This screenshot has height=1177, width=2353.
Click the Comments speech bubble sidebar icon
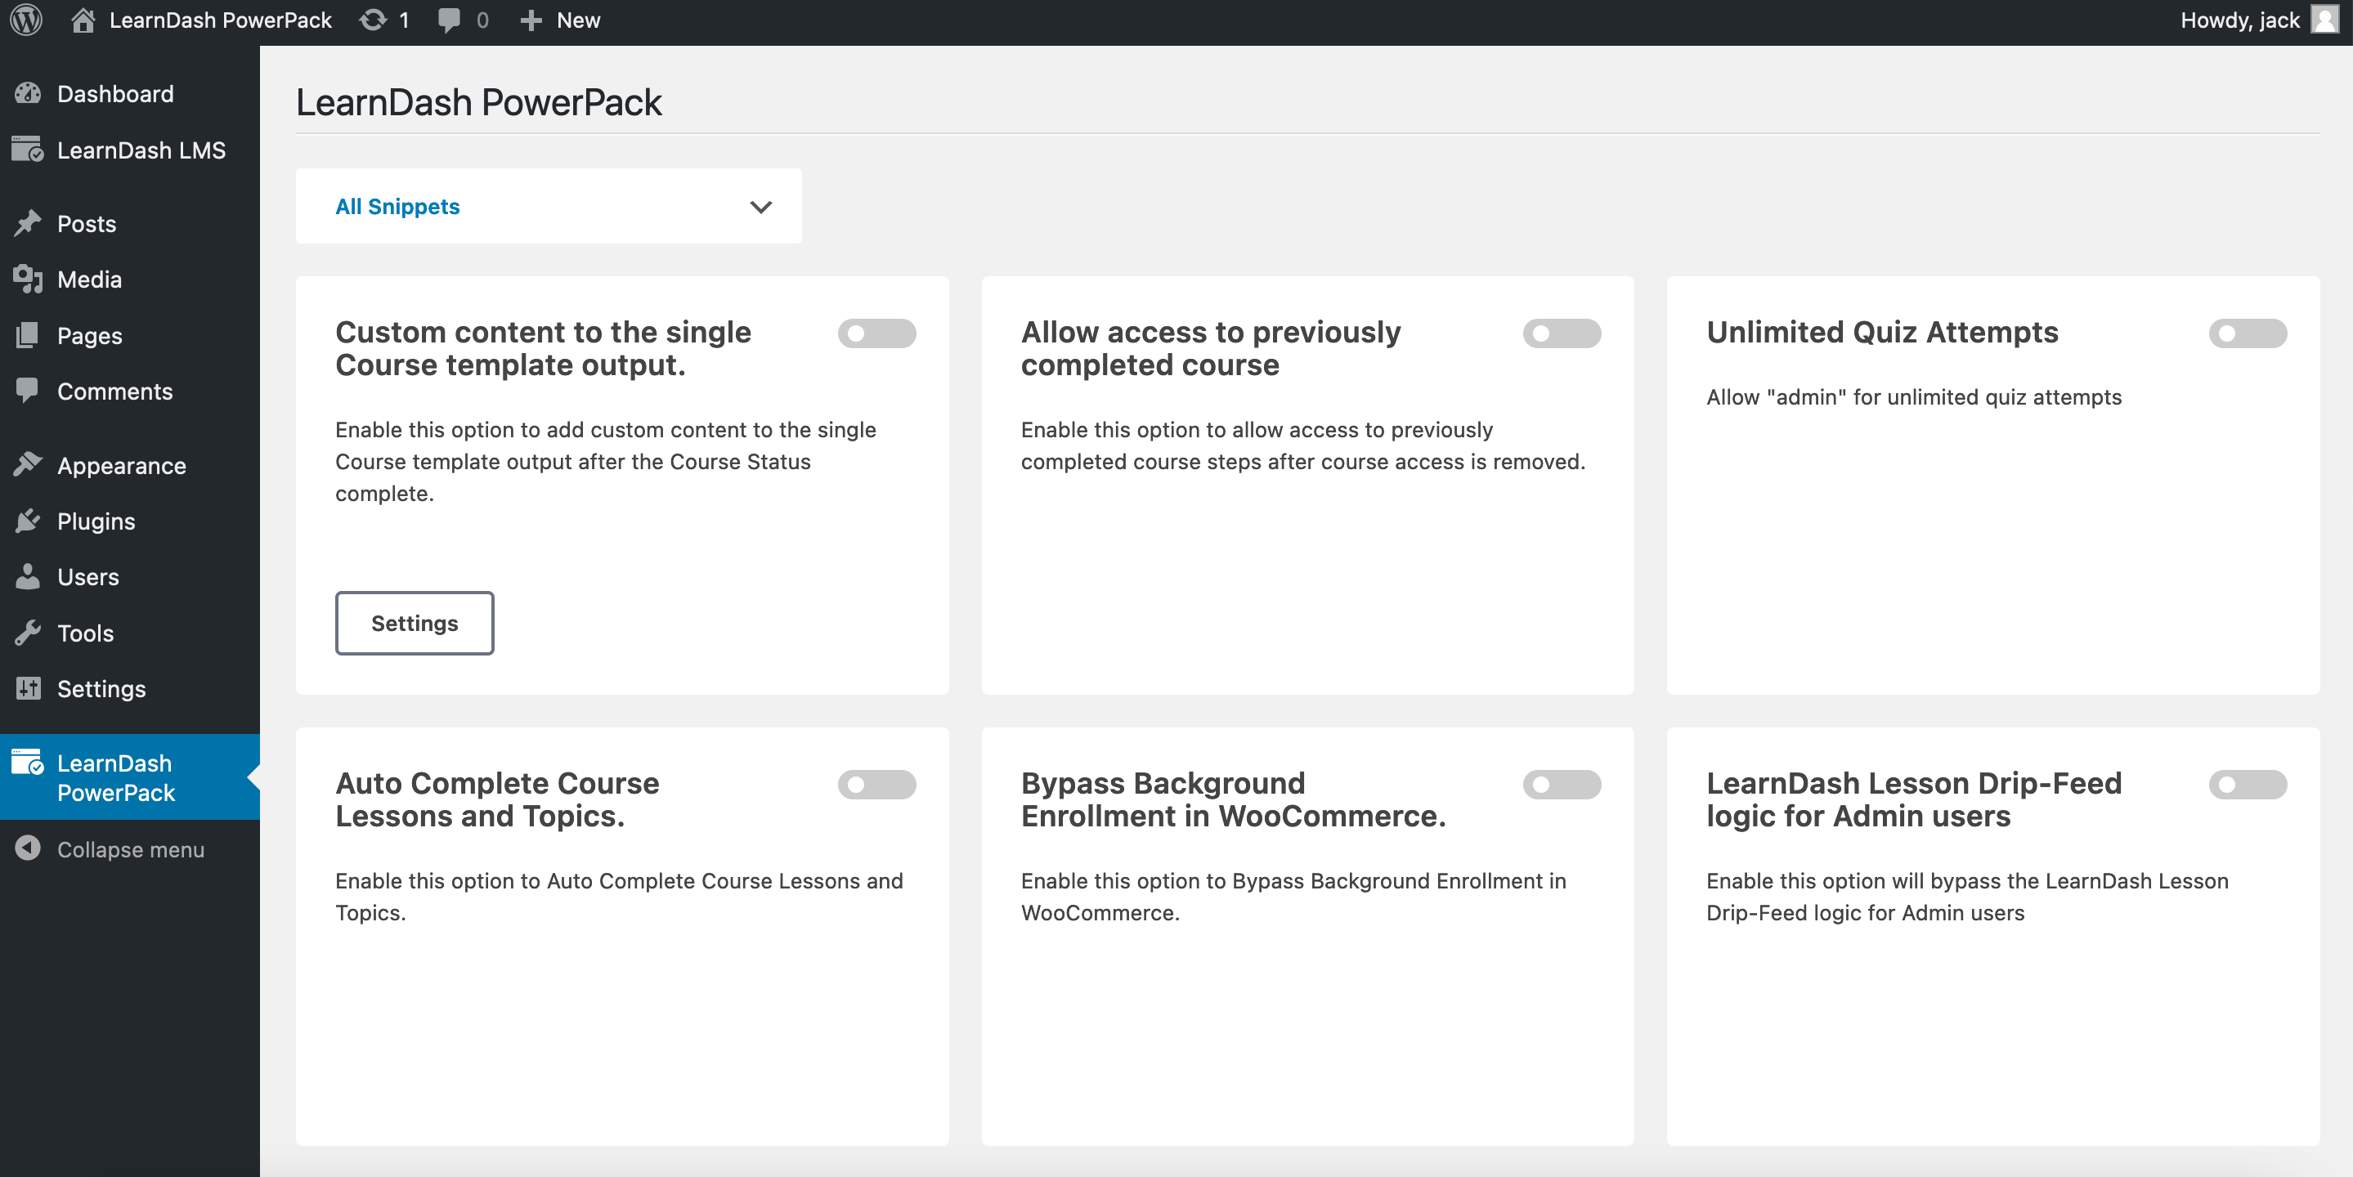(x=29, y=390)
